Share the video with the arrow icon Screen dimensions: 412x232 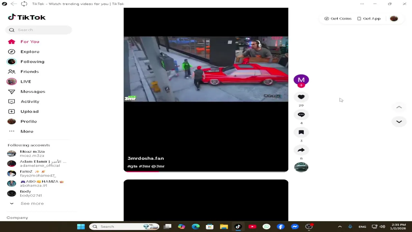coord(301,150)
